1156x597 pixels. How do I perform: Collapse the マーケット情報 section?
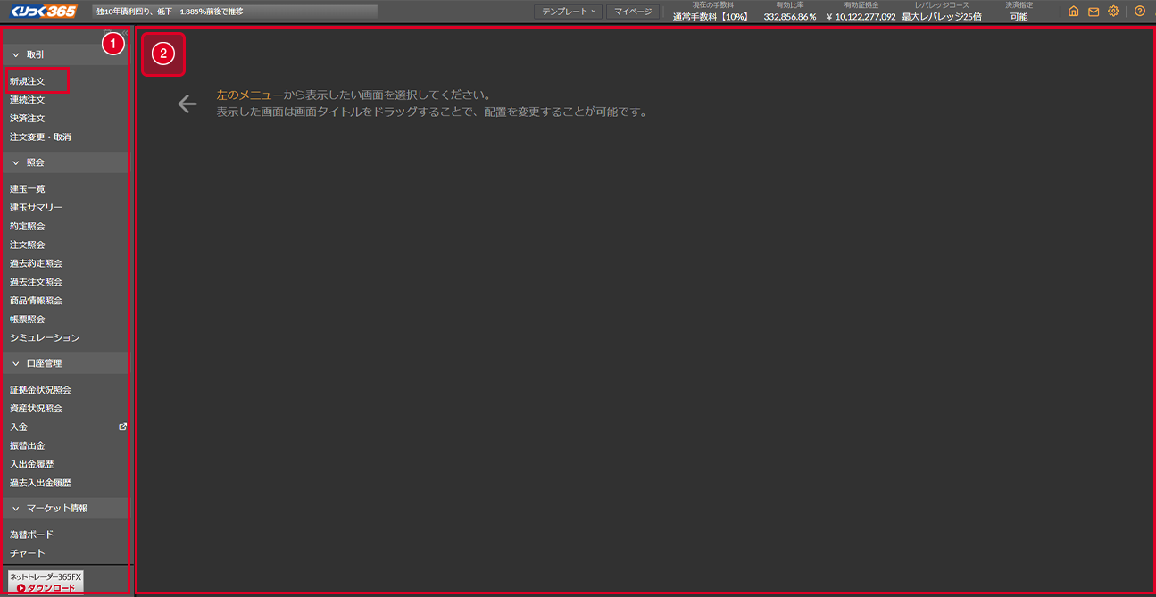pos(64,508)
